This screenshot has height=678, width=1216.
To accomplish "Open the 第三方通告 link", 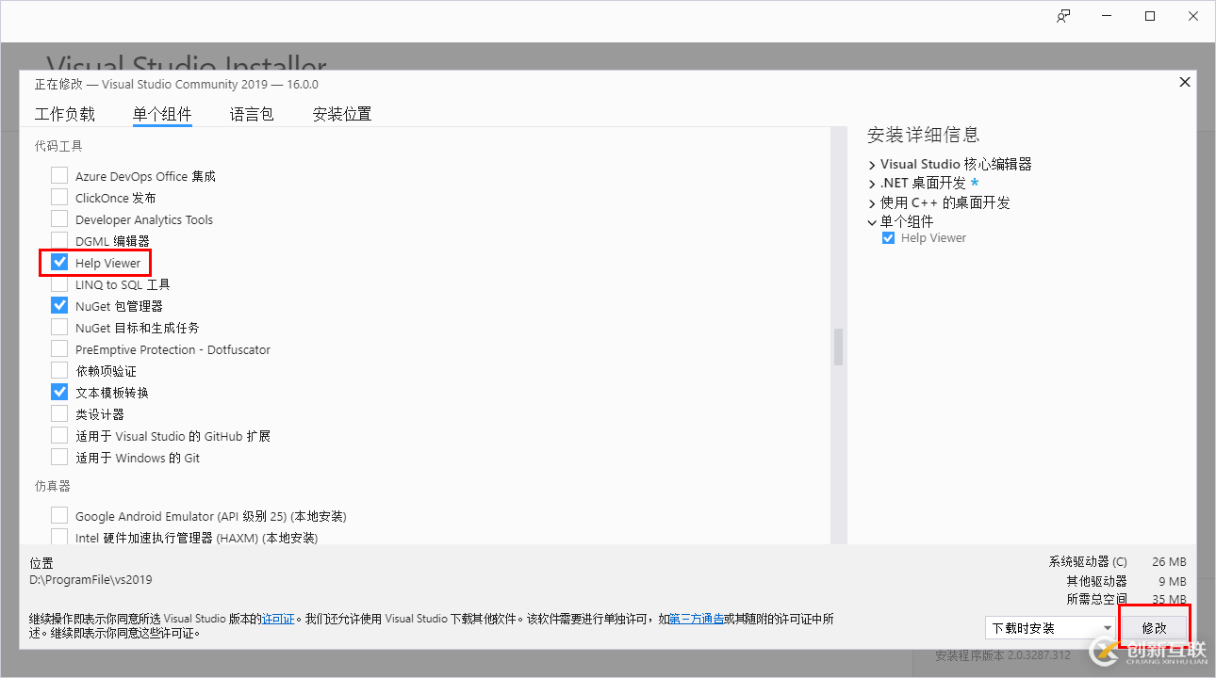I will click(697, 619).
